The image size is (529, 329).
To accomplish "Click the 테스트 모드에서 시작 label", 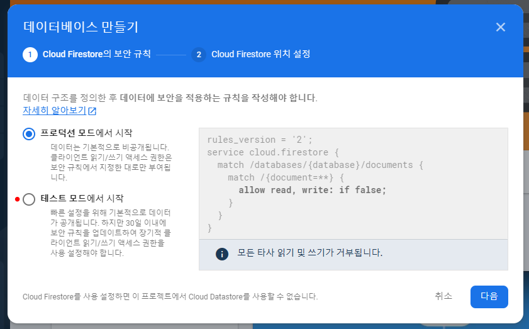I will tap(82, 198).
